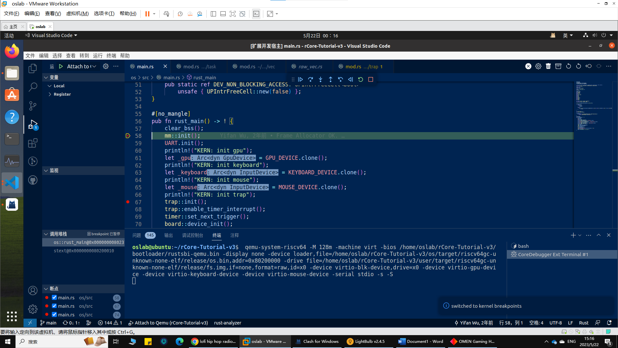Open Firefox from the Ubuntu dock
This screenshot has height=348, width=618.
pos(12,52)
